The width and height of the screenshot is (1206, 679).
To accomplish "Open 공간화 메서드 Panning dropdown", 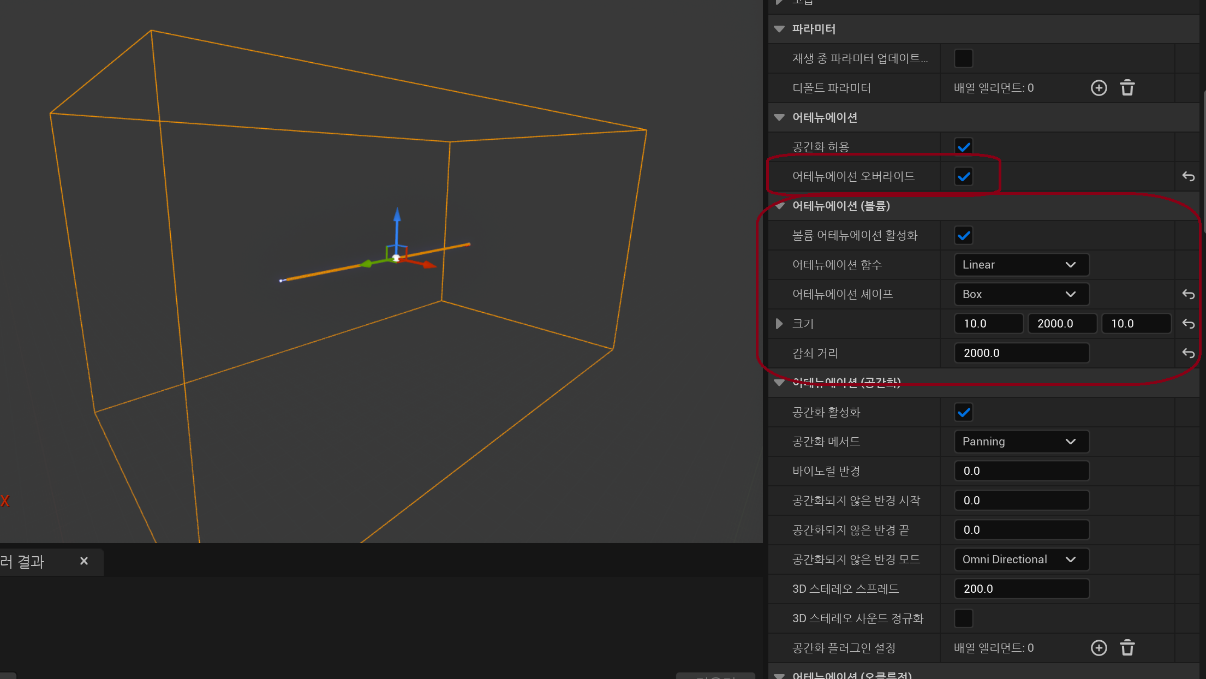I will 1022,442.
